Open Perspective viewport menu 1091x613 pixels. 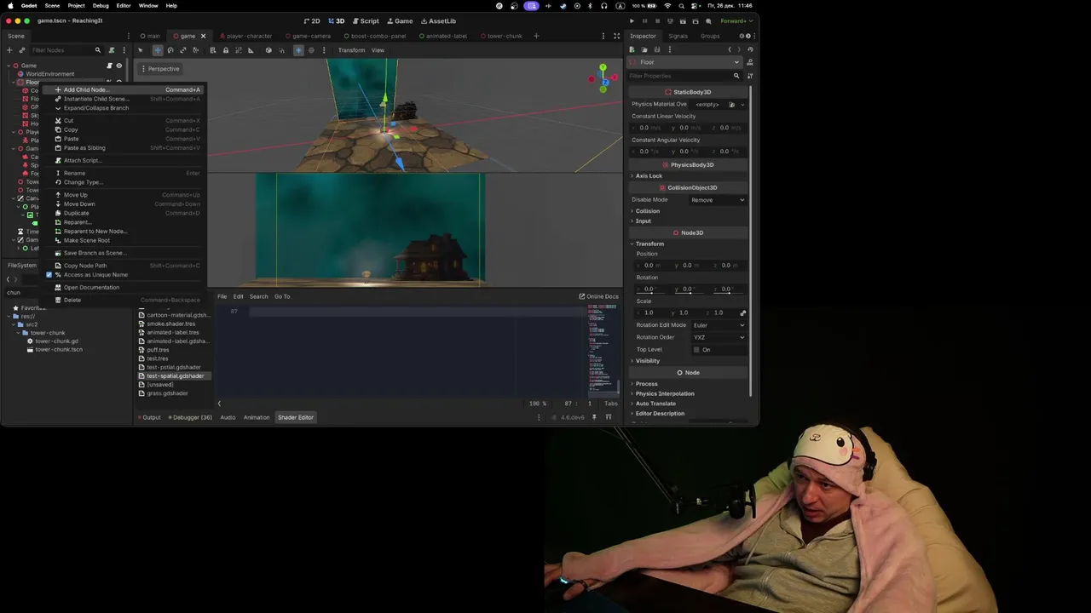tap(161, 69)
